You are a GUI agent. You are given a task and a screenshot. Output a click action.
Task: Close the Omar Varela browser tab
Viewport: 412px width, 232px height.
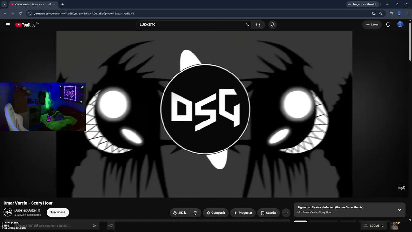55,5
